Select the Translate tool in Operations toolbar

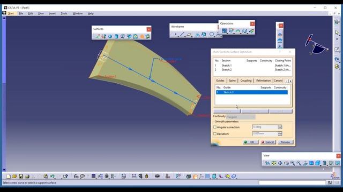point(244,31)
